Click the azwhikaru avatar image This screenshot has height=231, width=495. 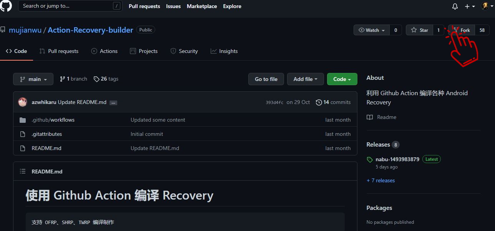(x=23, y=102)
